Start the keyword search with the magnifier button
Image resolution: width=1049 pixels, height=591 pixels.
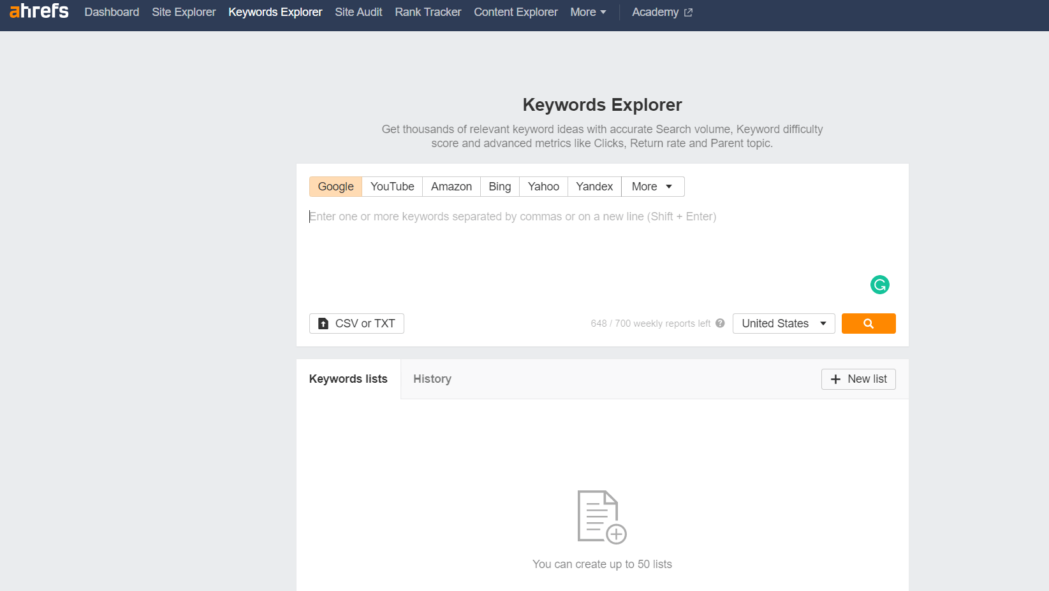point(869,324)
